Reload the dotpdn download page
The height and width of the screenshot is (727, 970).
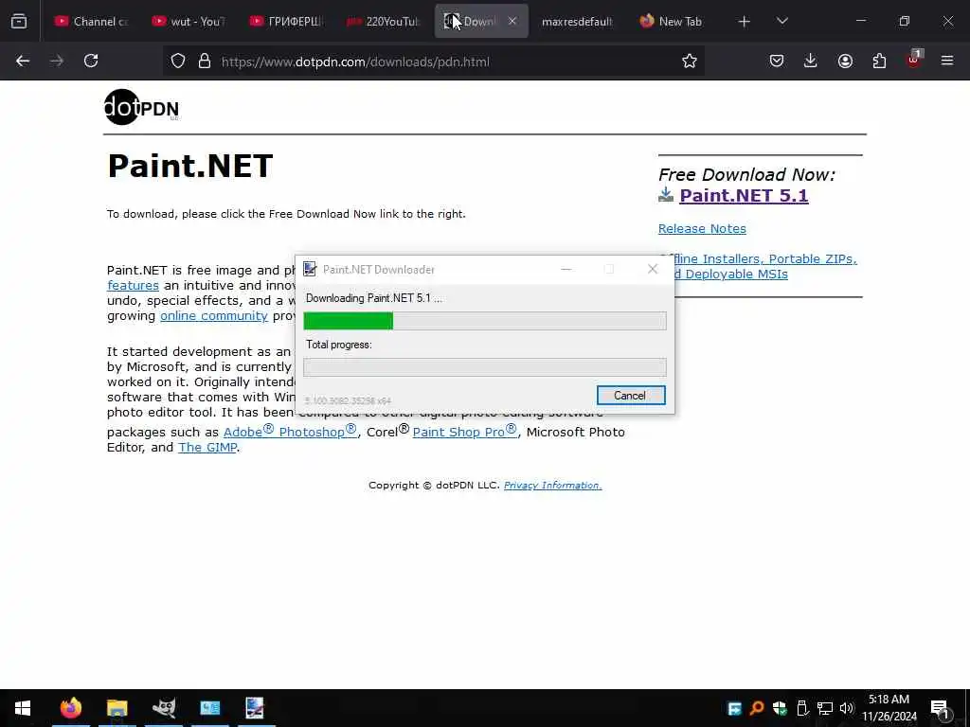[x=91, y=62]
